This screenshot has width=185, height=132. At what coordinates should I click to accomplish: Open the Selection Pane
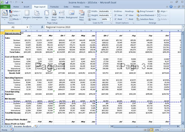click(x=145, y=19)
